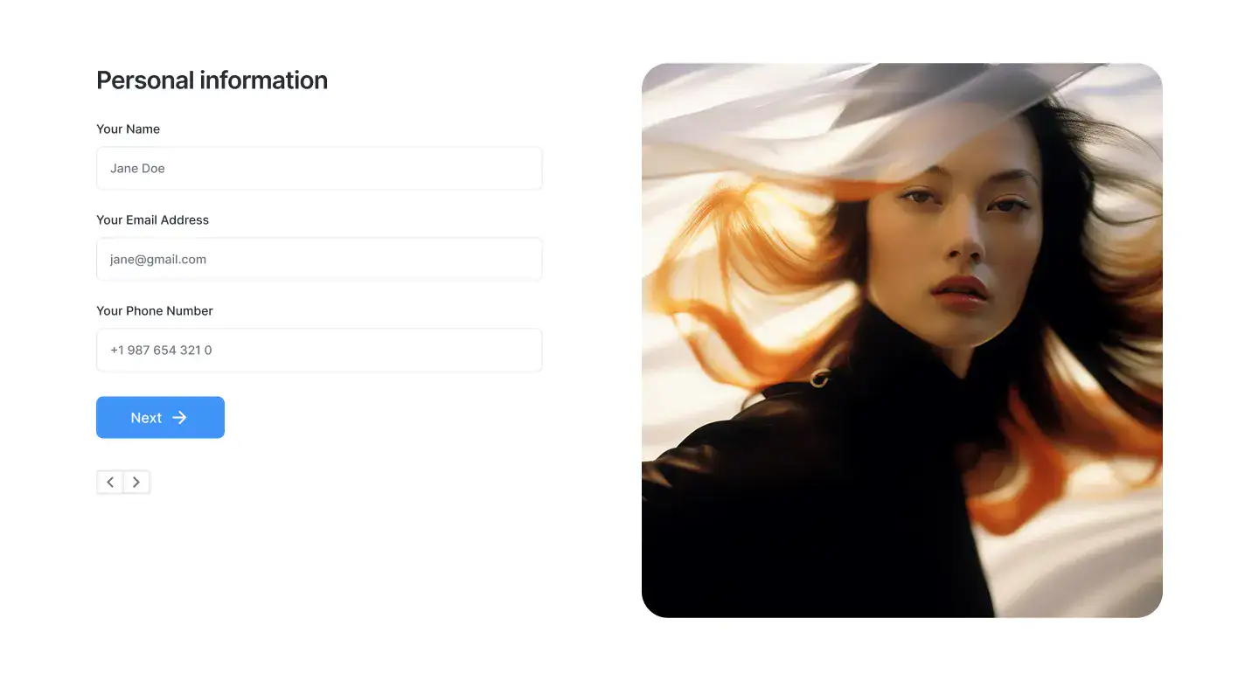Screen dimensions: 1259x681
Task: Click the "Jane Doe" placeholder text
Action: pyautogui.click(x=137, y=168)
